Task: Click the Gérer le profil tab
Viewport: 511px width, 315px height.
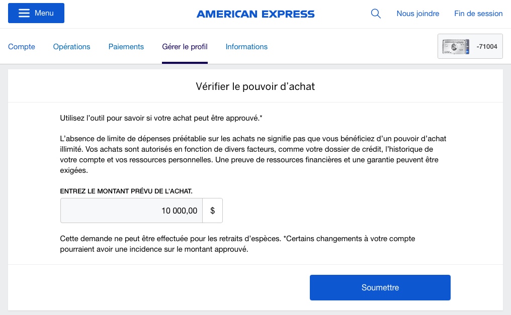Action: pyautogui.click(x=185, y=46)
